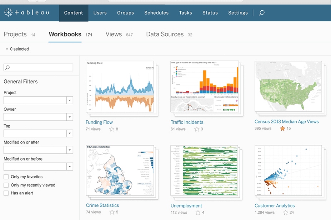Open Modified on or after date dropdown
331x220 pixels.
click(x=70, y=150)
